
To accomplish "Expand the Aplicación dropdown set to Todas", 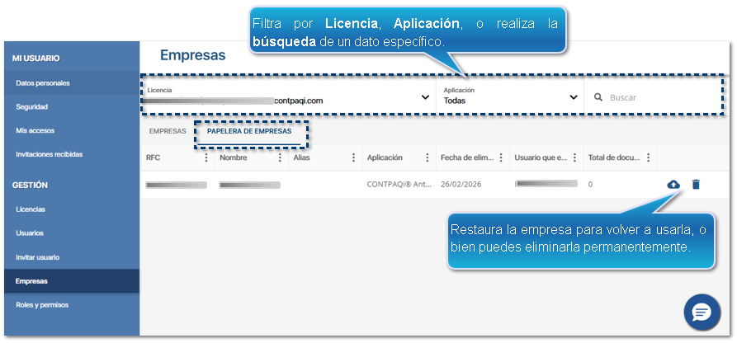I will click(x=574, y=97).
